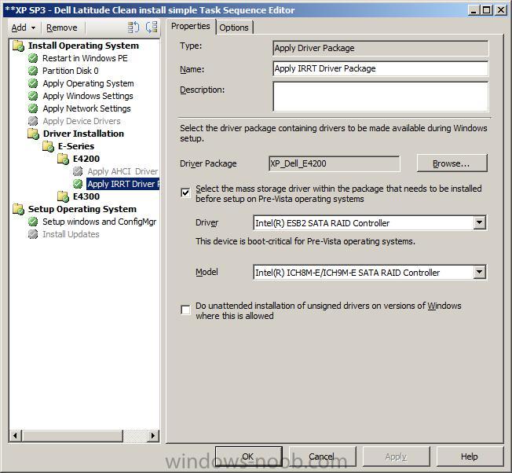Select the Setup Operating System group
The width and height of the screenshot is (512, 473).
pyautogui.click(x=82, y=209)
